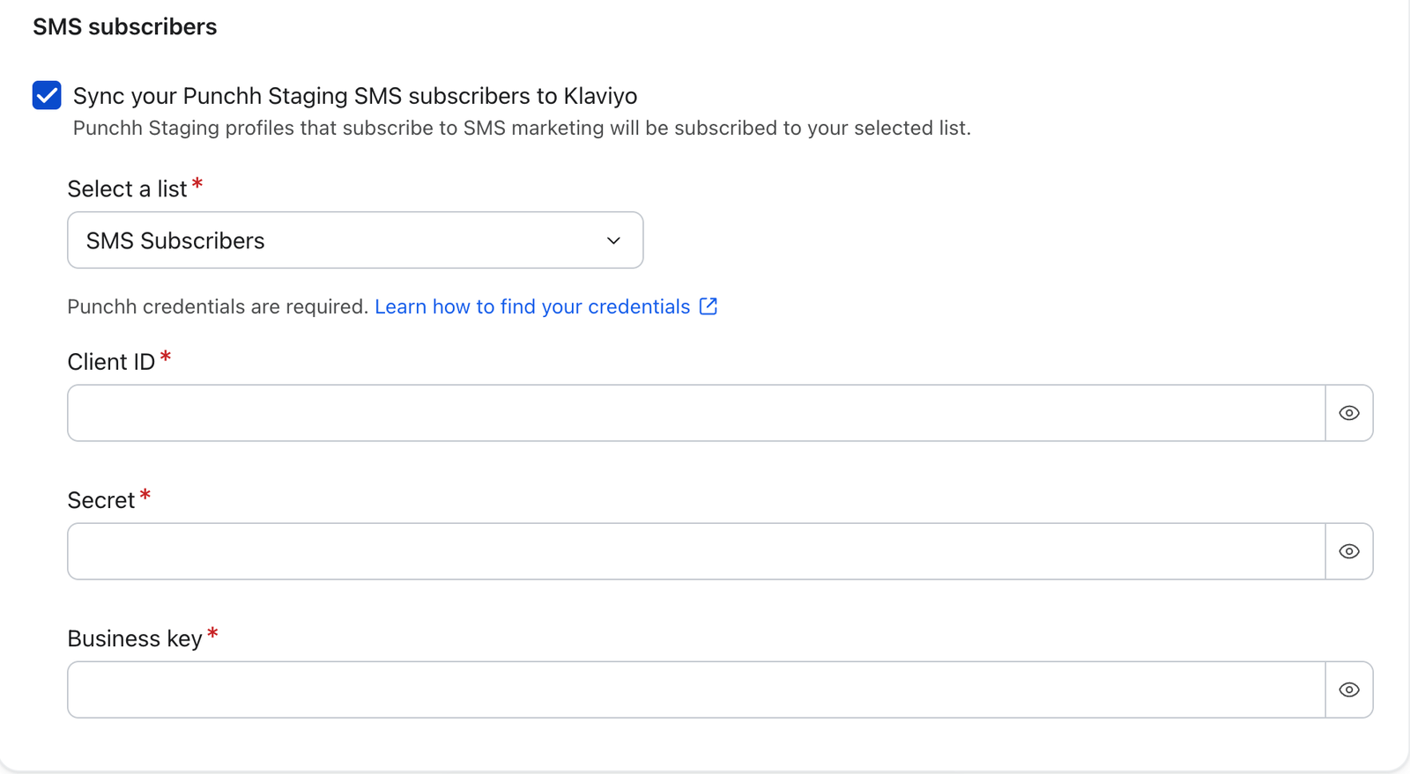Click the "Secret" field label

coord(101,500)
